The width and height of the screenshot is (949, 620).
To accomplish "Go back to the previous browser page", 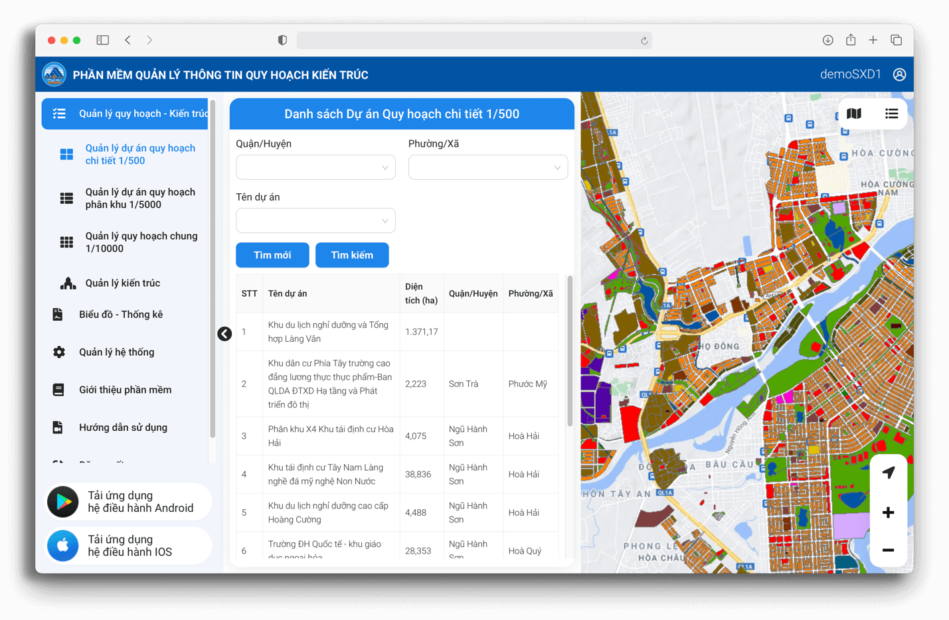I will click(128, 40).
